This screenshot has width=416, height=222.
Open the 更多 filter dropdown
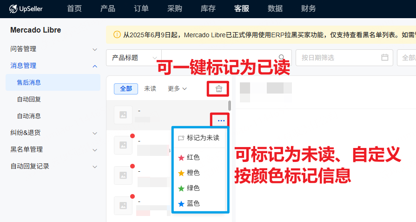coord(177,88)
